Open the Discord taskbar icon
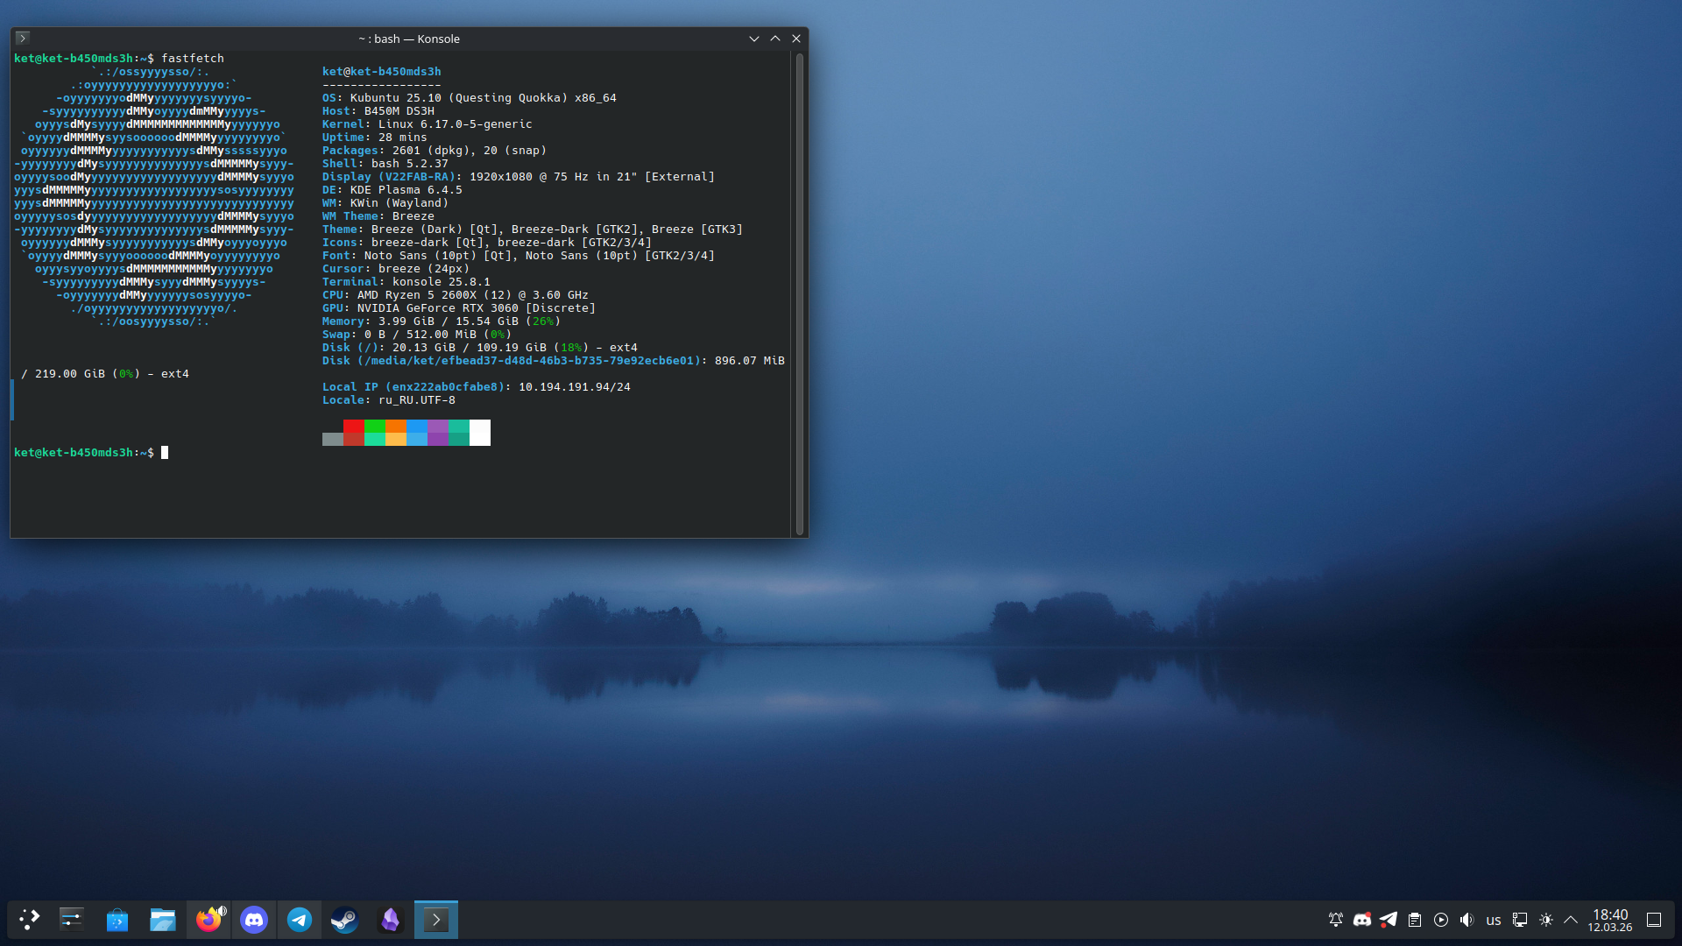 click(x=254, y=920)
